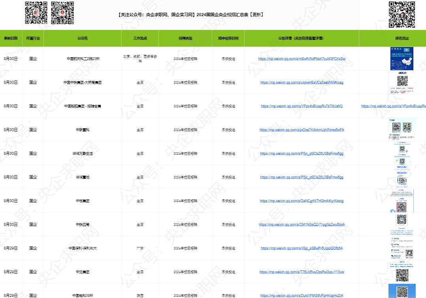Open the dual-QR signup image for 中联重科
The width and height of the screenshot is (426, 298).
click(402, 129)
